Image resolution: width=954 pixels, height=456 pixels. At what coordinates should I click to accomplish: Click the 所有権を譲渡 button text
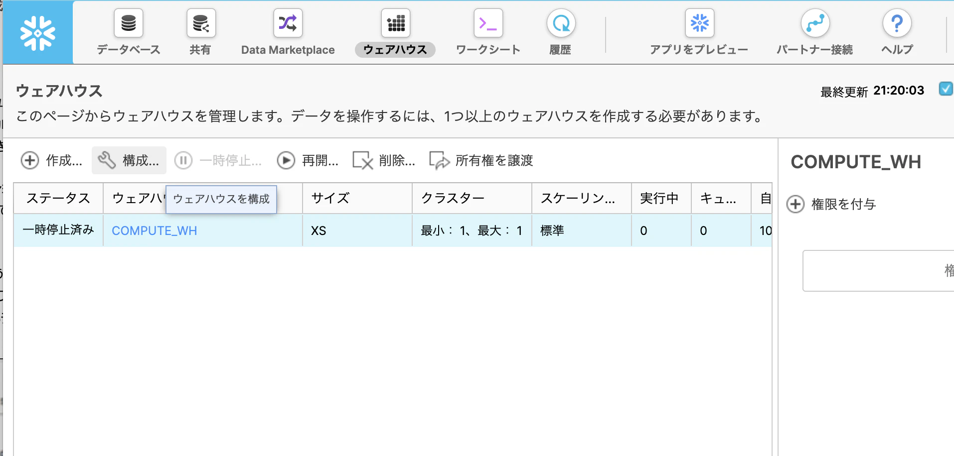(494, 160)
